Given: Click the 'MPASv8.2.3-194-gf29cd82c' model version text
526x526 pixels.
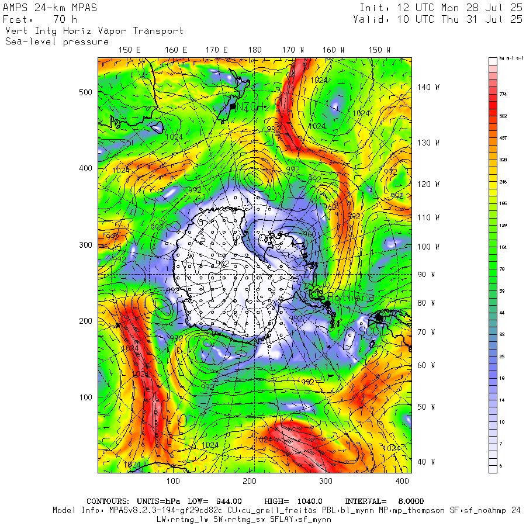Looking at the screenshot, I should (x=166, y=511).
